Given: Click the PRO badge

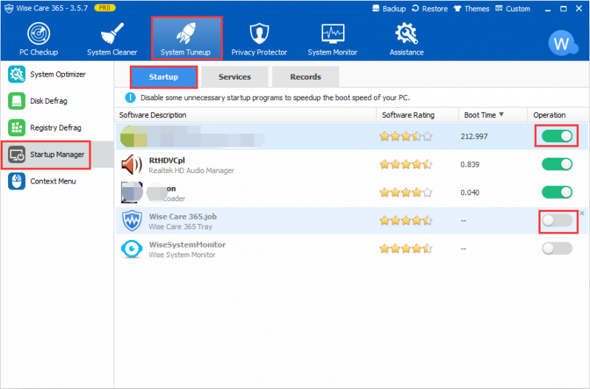Looking at the screenshot, I should 105,8.
